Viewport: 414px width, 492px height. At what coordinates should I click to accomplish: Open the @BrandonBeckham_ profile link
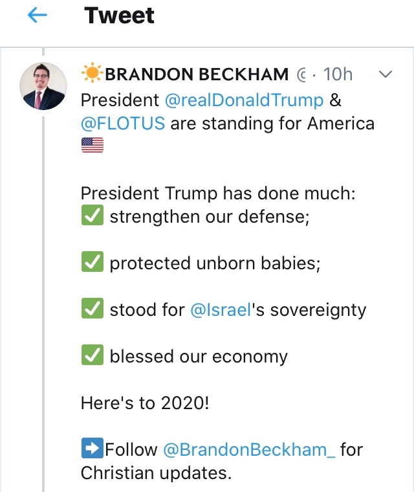point(249,449)
